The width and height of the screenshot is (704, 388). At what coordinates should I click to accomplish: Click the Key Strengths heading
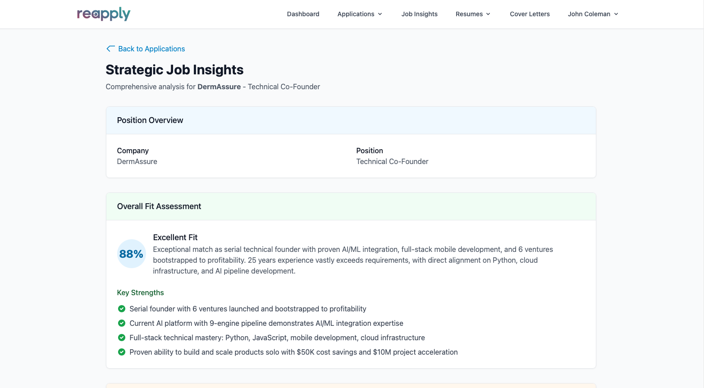[140, 292]
